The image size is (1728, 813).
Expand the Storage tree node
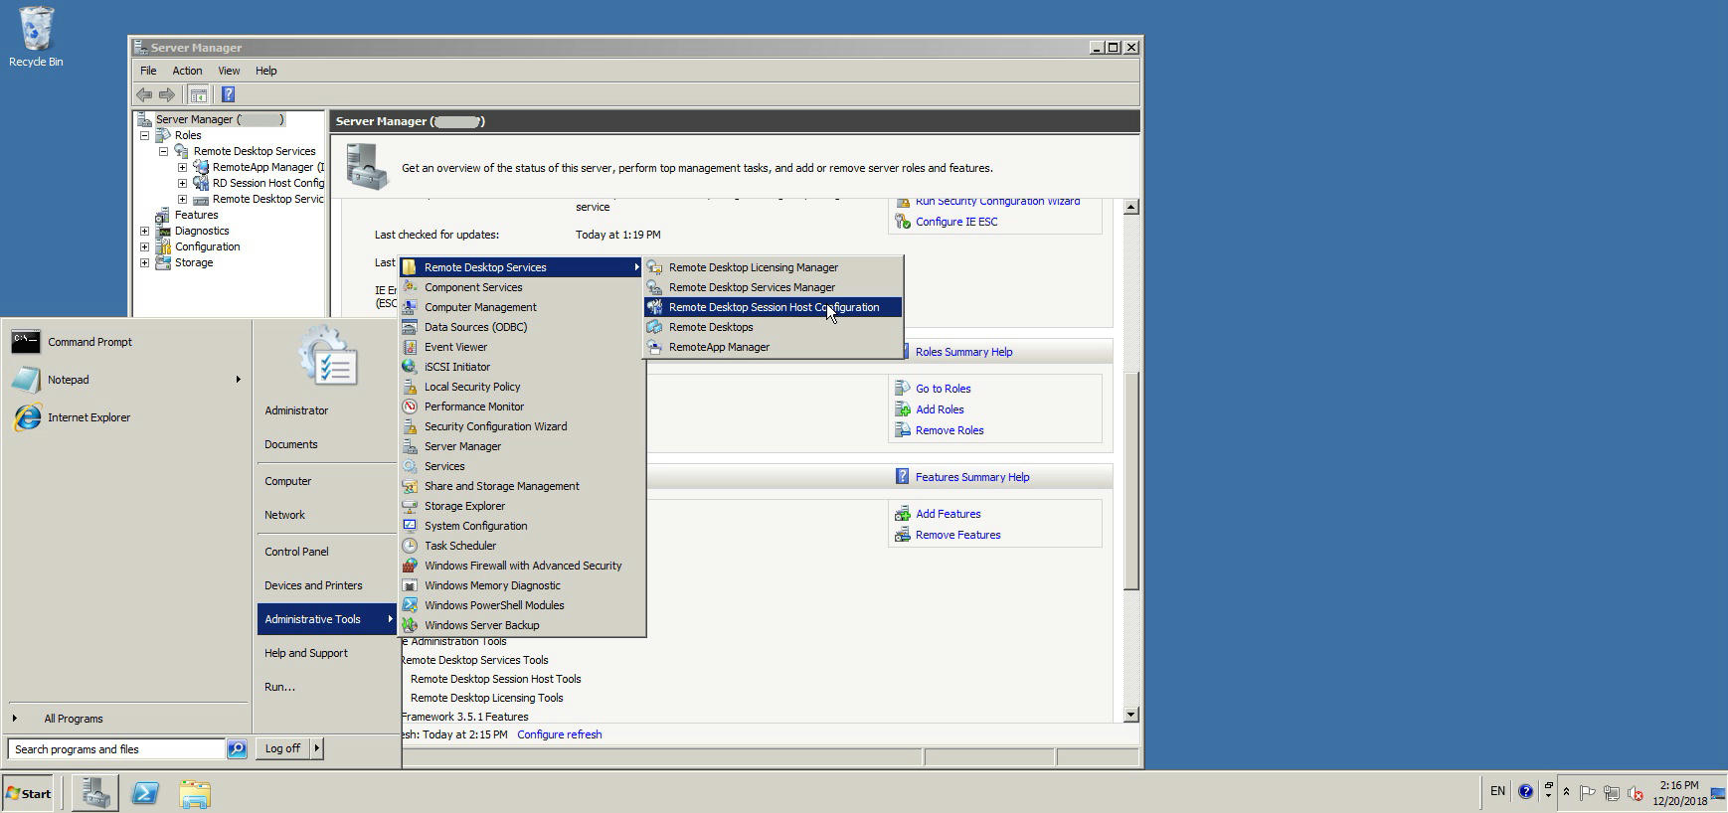[145, 262]
